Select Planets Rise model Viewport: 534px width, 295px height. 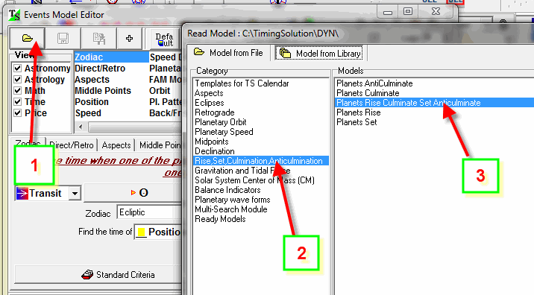(x=359, y=112)
